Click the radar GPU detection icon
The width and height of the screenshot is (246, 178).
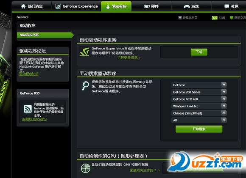pos(86,168)
